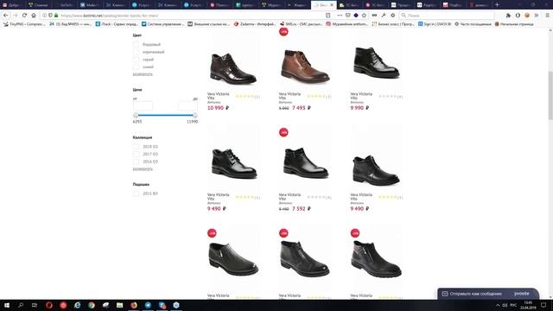Open the Zadarma bookmark

tap(255, 24)
